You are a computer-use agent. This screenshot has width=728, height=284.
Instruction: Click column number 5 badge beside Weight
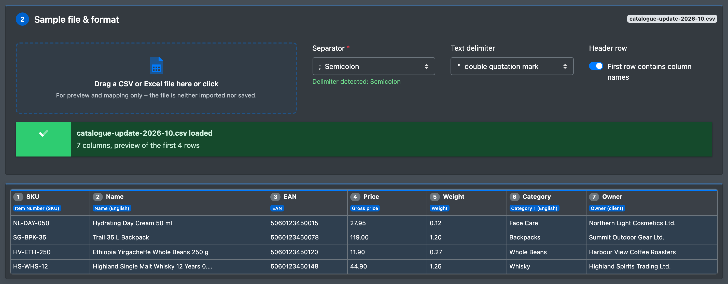tap(435, 197)
